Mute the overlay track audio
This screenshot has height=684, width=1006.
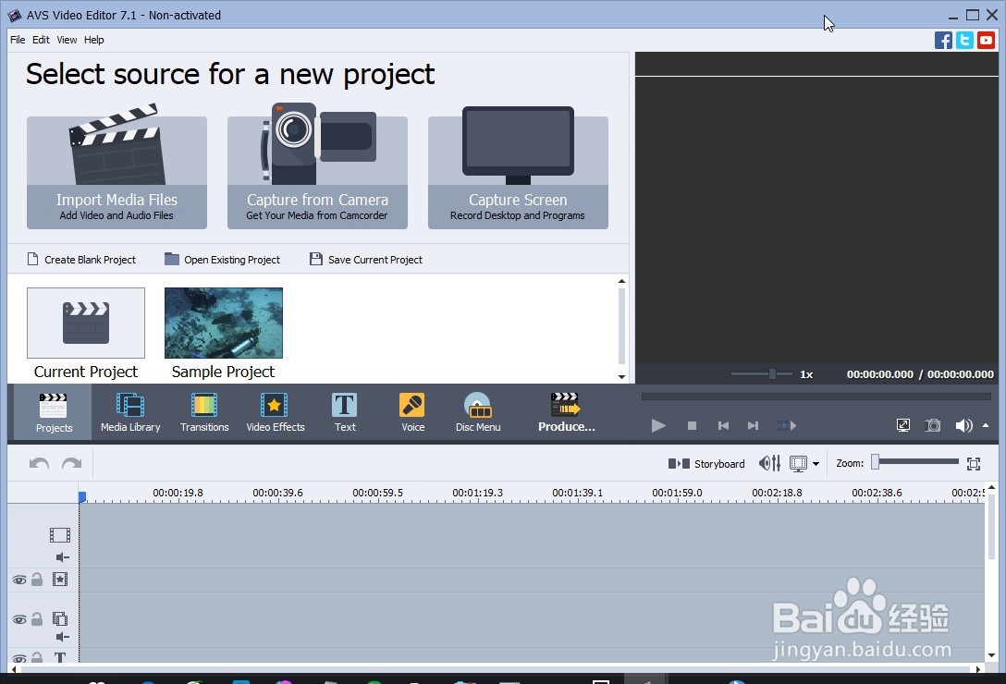pyautogui.click(x=62, y=637)
